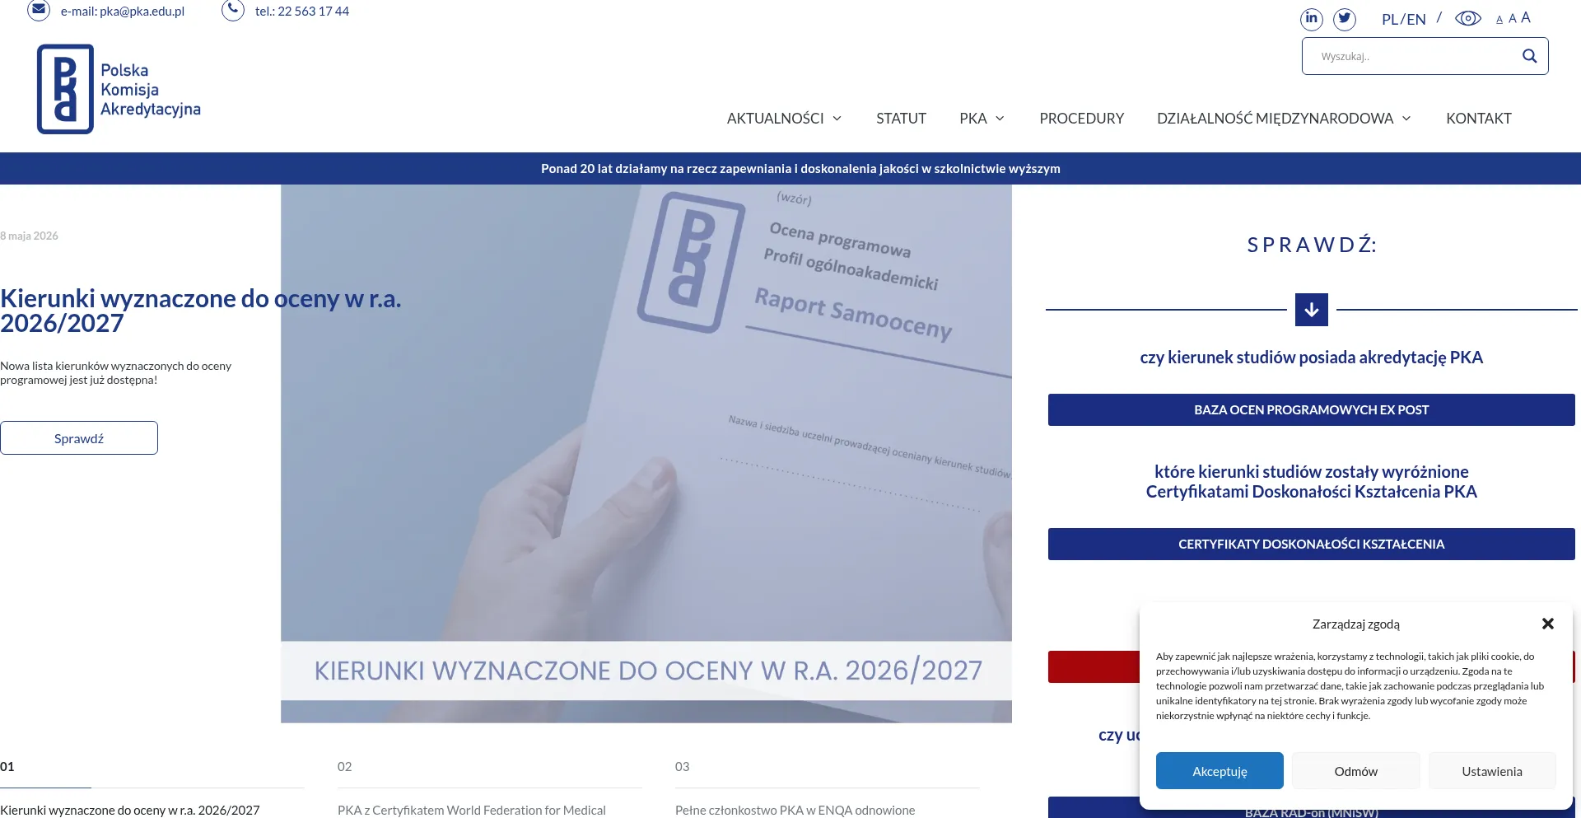
Task: Select the smallest font size A
Action: [1499, 20]
